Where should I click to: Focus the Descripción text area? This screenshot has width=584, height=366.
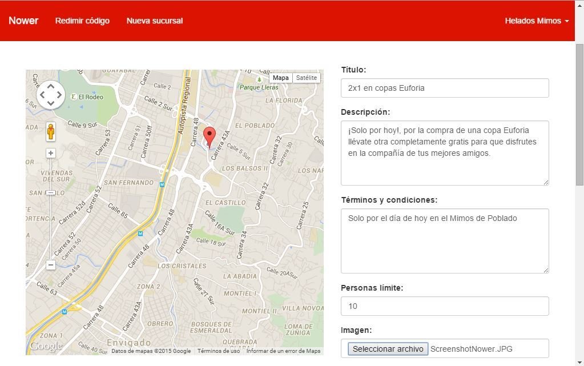pyautogui.click(x=445, y=153)
